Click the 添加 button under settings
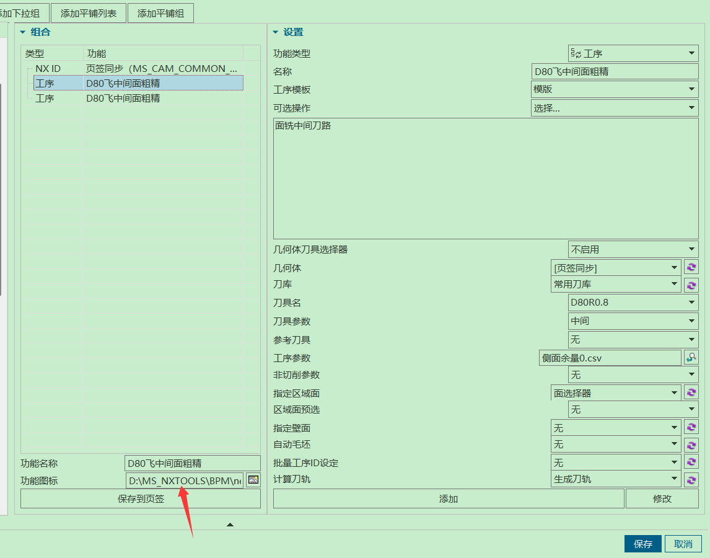710x558 pixels. click(449, 498)
